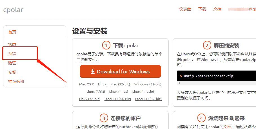Viewport: 256px width, 129px height.
Task: Download the FreeBSD (32-bit) version
Action: pyautogui.click(x=148, y=99)
